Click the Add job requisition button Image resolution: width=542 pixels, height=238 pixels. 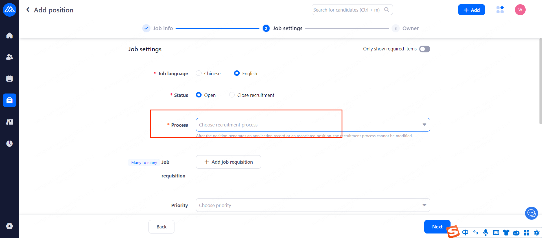pos(228,162)
